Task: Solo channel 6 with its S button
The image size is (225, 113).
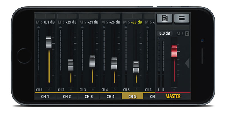Action: pyautogui.click(x=151, y=22)
